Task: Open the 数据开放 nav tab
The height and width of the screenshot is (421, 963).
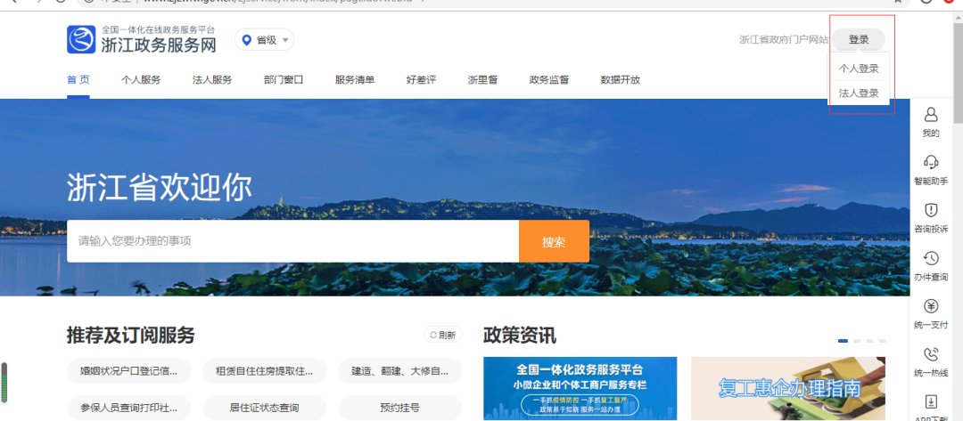Action: 620,80
